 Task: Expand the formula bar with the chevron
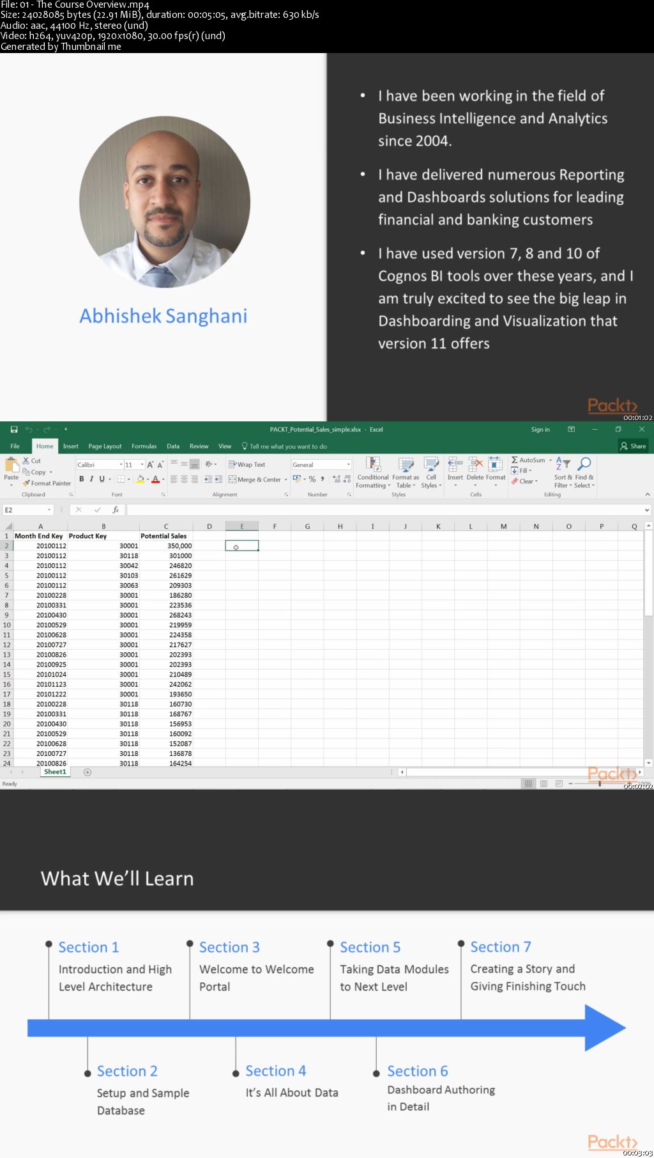tap(647, 510)
